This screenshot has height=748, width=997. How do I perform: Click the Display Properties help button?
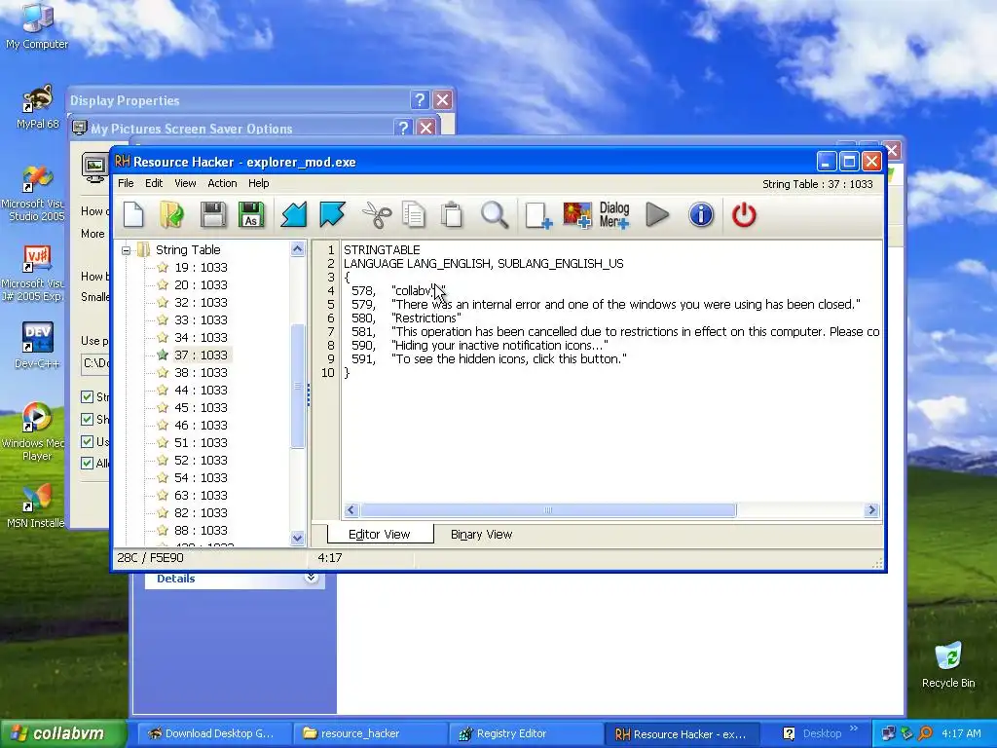pos(420,100)
